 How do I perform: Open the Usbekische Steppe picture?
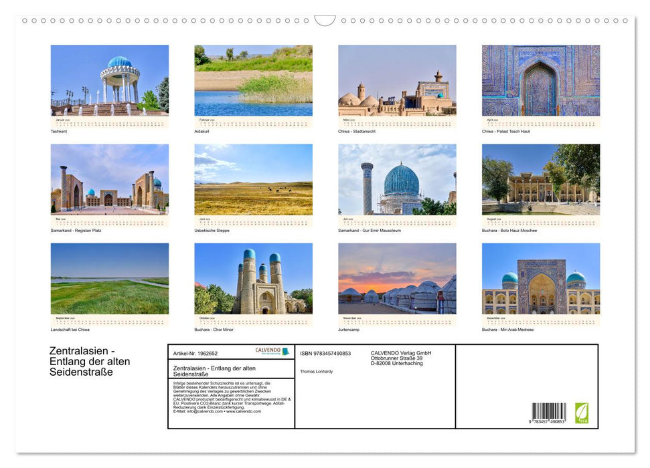[x=253, y=179]
